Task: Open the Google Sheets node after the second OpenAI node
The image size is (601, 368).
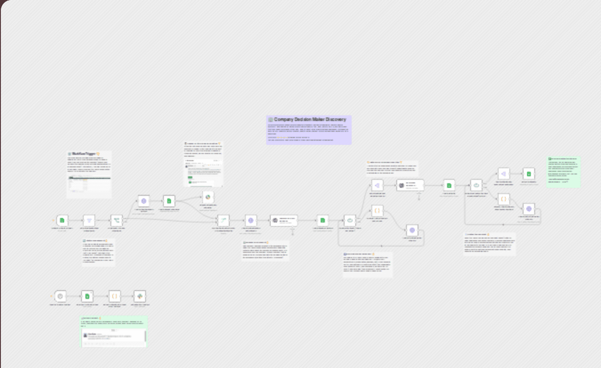Action: (x=449, y=186)
